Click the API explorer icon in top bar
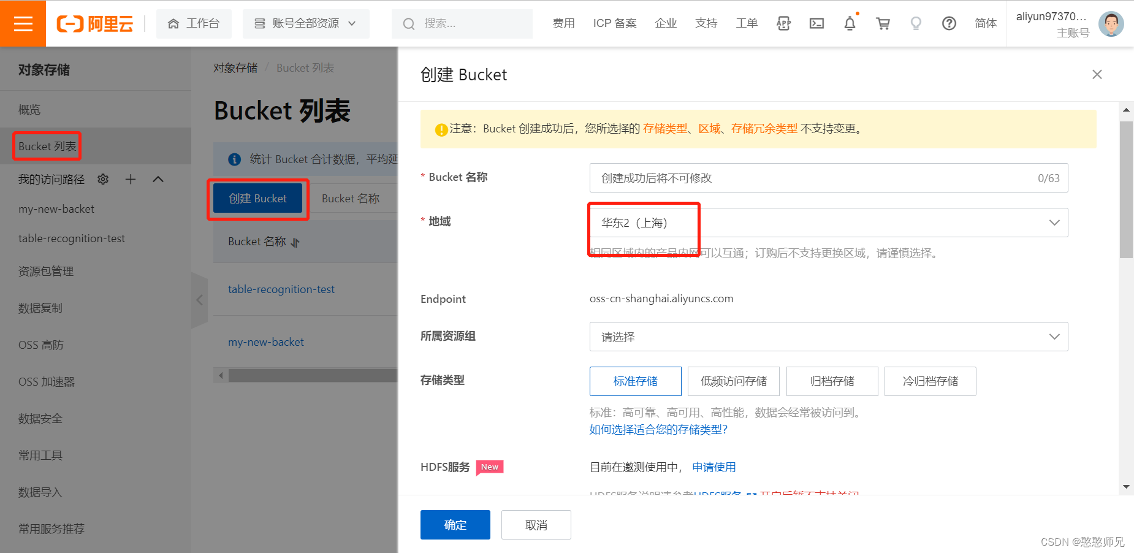Viewport: 1134px width, 553px height. 783,23
